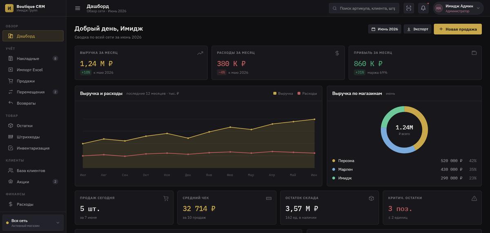Open Перемещения section
This screenshot has width=490, height=233.
[33, 92]
